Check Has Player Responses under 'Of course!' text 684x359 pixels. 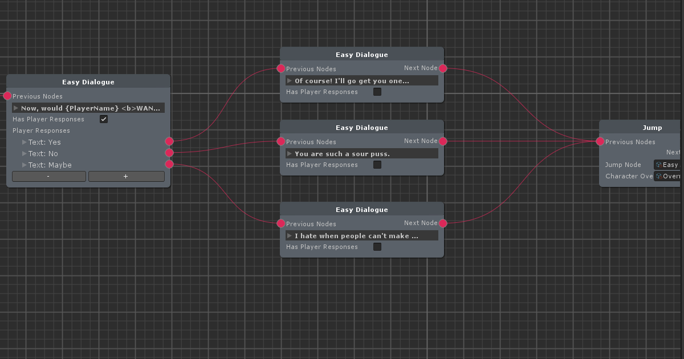click(377, 92)
